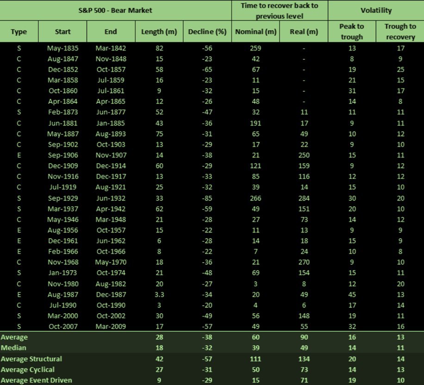Screen dimensions: 424x385
Task: Click the 'Oct-2002' end date
Action: (111, 316)
